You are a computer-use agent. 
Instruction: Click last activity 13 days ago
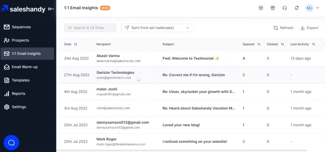(301, 58)
